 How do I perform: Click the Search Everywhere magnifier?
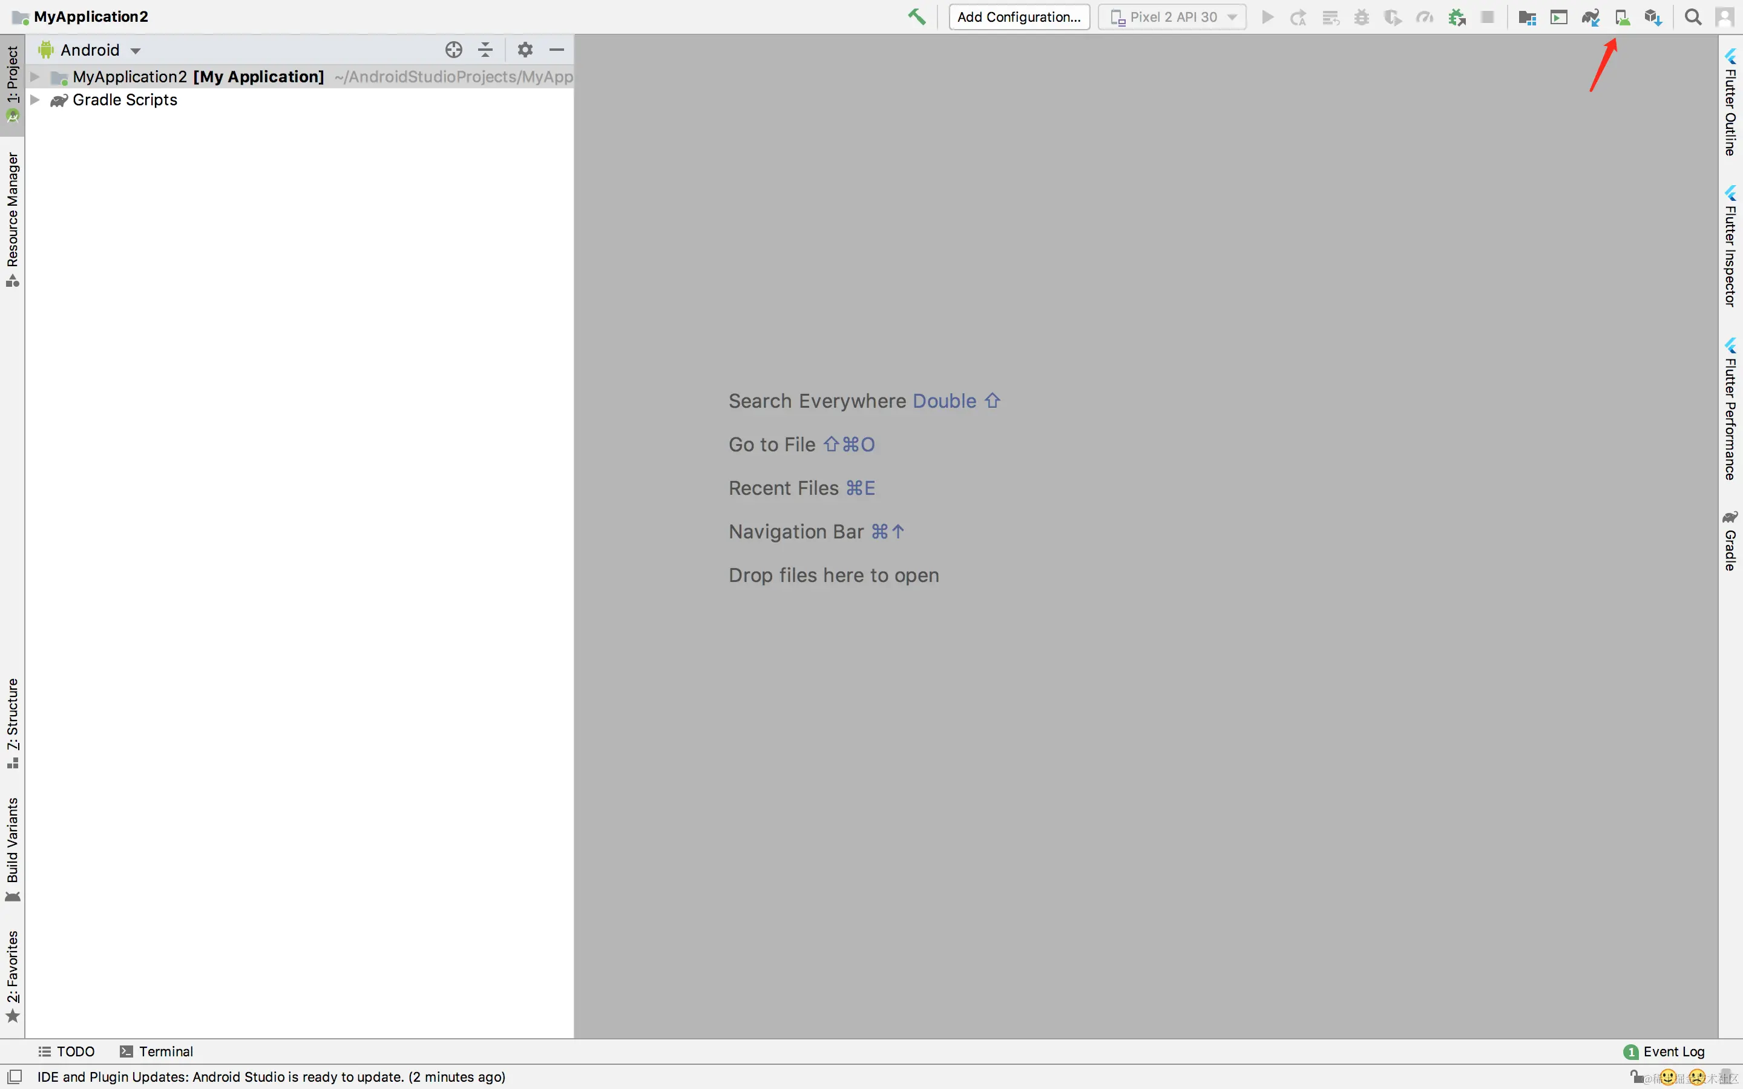(1693, 18)
